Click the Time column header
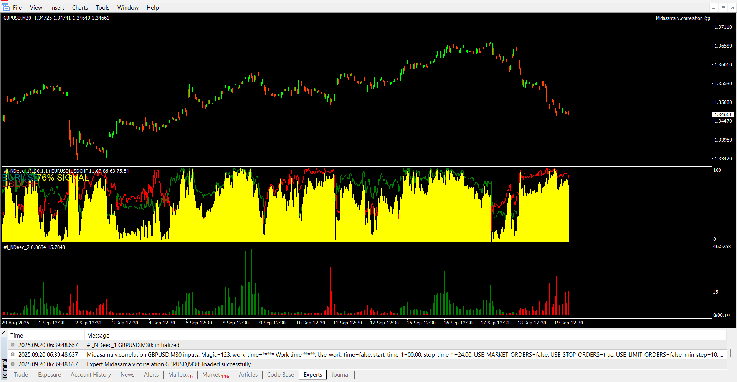The image size is (737, 382). pos(17,336)
